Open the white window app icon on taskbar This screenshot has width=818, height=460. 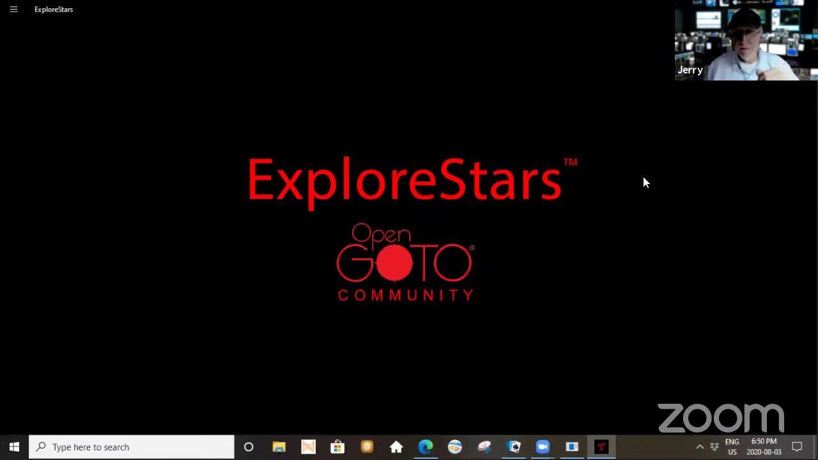click(572, 447)
